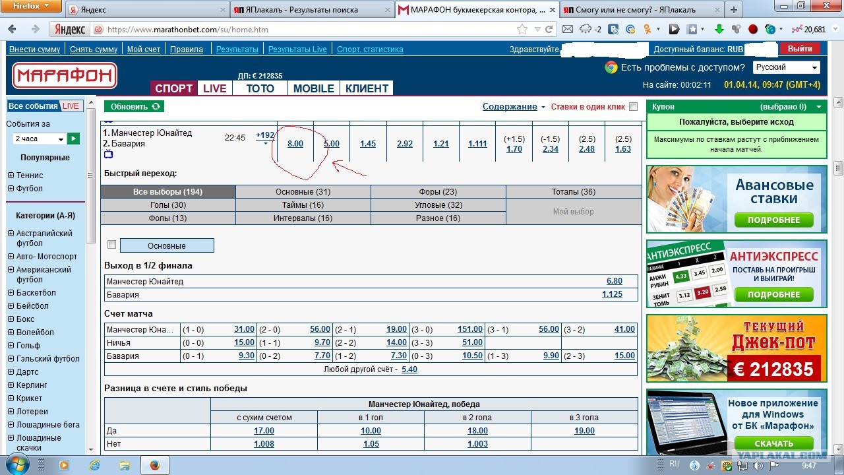844x475 pixels.
Task: Expand the +192 additional markets
Action: (265, 138)
